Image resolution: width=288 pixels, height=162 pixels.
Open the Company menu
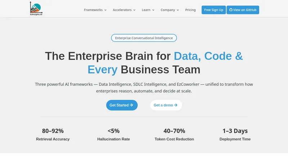[x=170, y=10]
